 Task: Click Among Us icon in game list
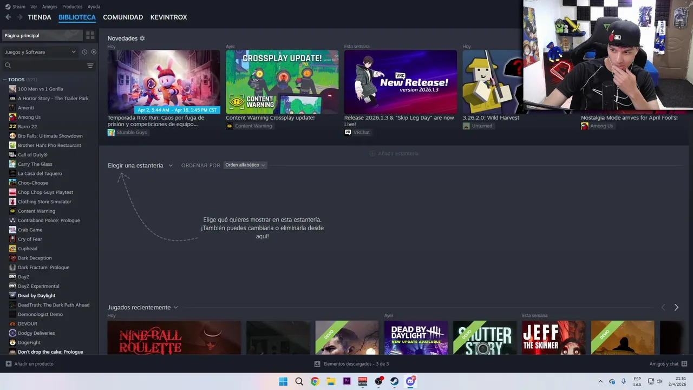click(x=12, y=117)
